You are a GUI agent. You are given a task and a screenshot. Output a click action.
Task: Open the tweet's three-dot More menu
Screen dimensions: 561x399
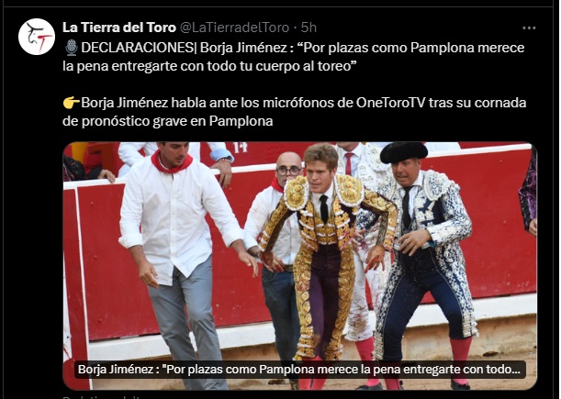click(x=529, y=28)
